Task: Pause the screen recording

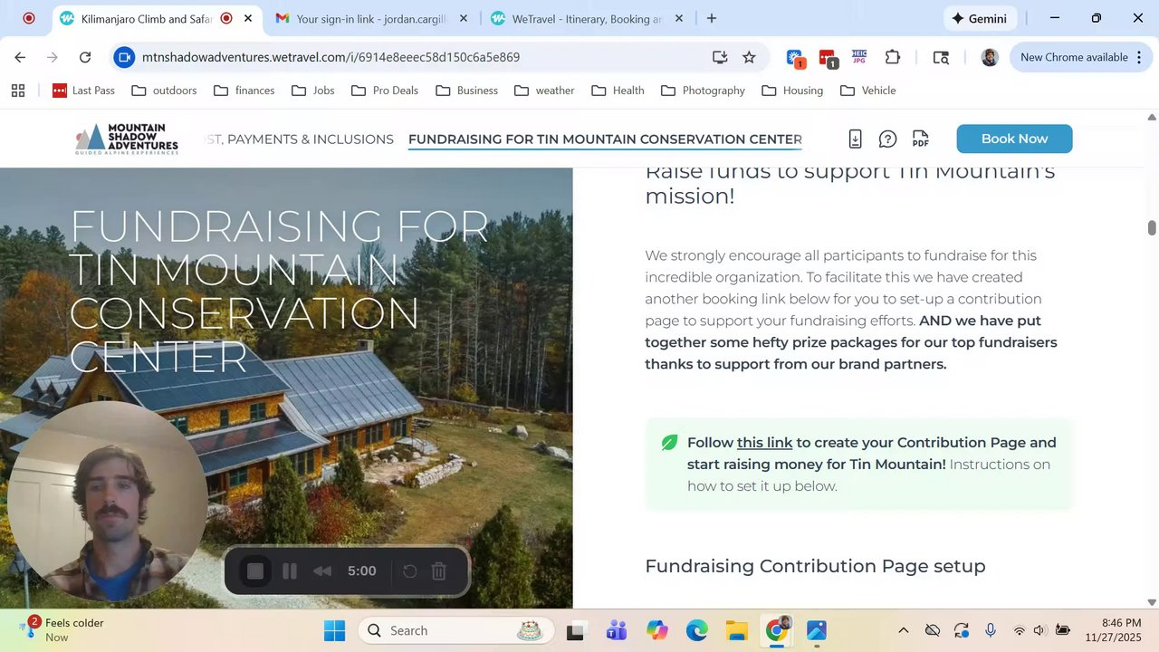Action: pos(290,571)
